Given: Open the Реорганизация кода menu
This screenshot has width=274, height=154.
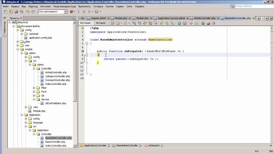Looking at the screenshot, I should [x=65, y=6].
